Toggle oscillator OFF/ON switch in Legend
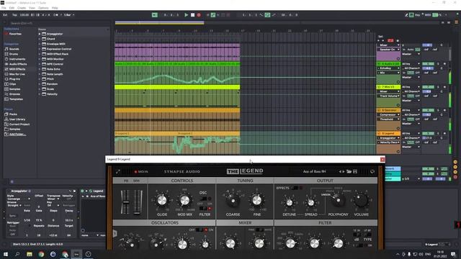 point(200,230)
